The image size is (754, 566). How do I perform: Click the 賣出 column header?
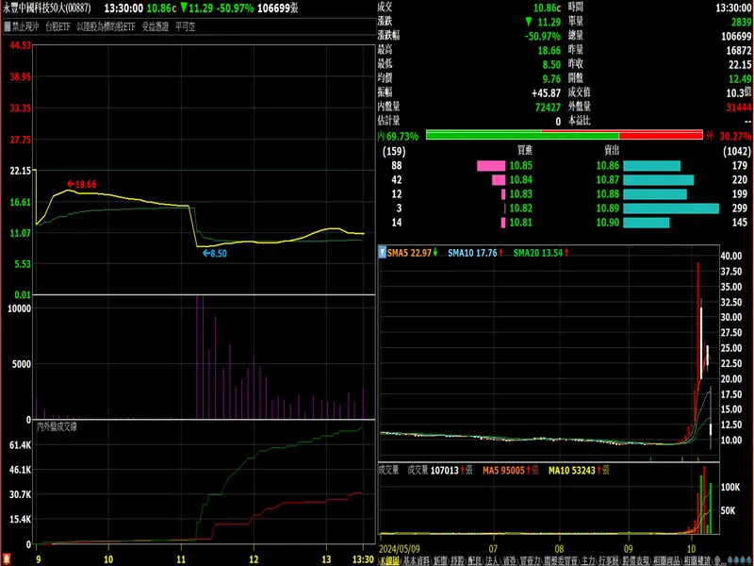612,151
